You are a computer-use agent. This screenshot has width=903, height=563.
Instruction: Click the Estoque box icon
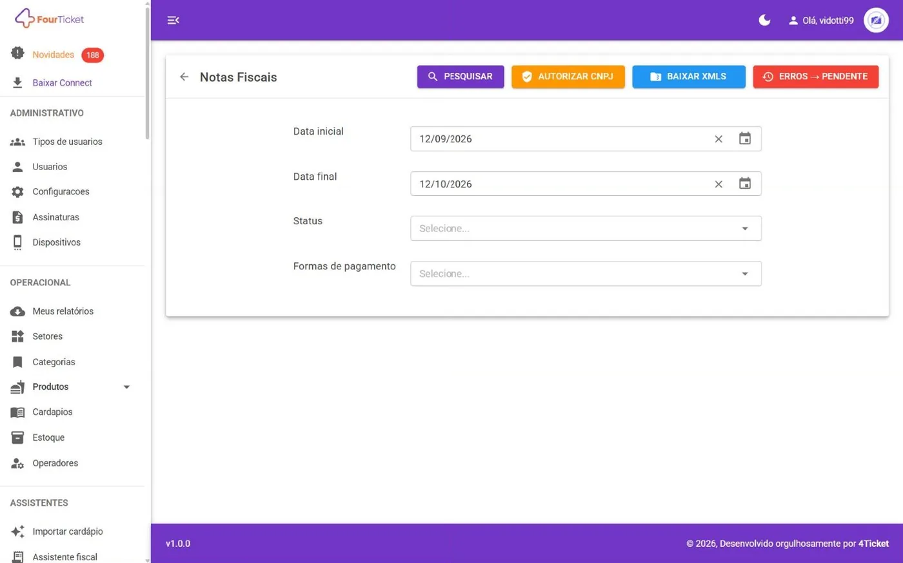(17, 437)
